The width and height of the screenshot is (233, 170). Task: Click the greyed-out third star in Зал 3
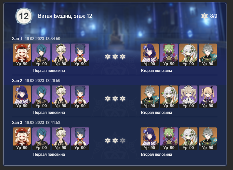click(x=122, y=140)
